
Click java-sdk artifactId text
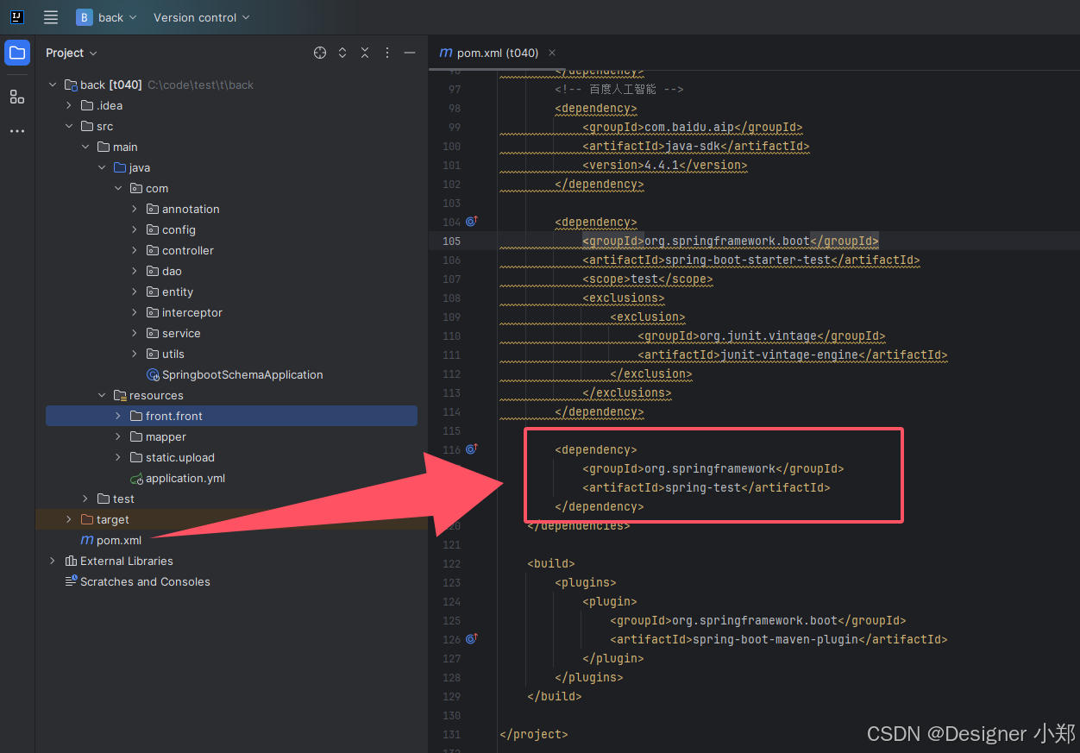[693, 146]
